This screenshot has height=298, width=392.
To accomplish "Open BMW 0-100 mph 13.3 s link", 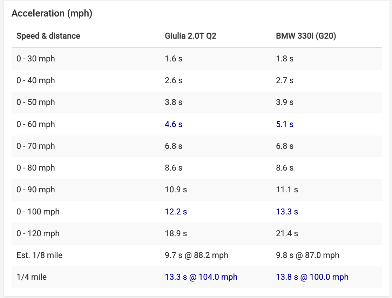I will coord(287,212).
